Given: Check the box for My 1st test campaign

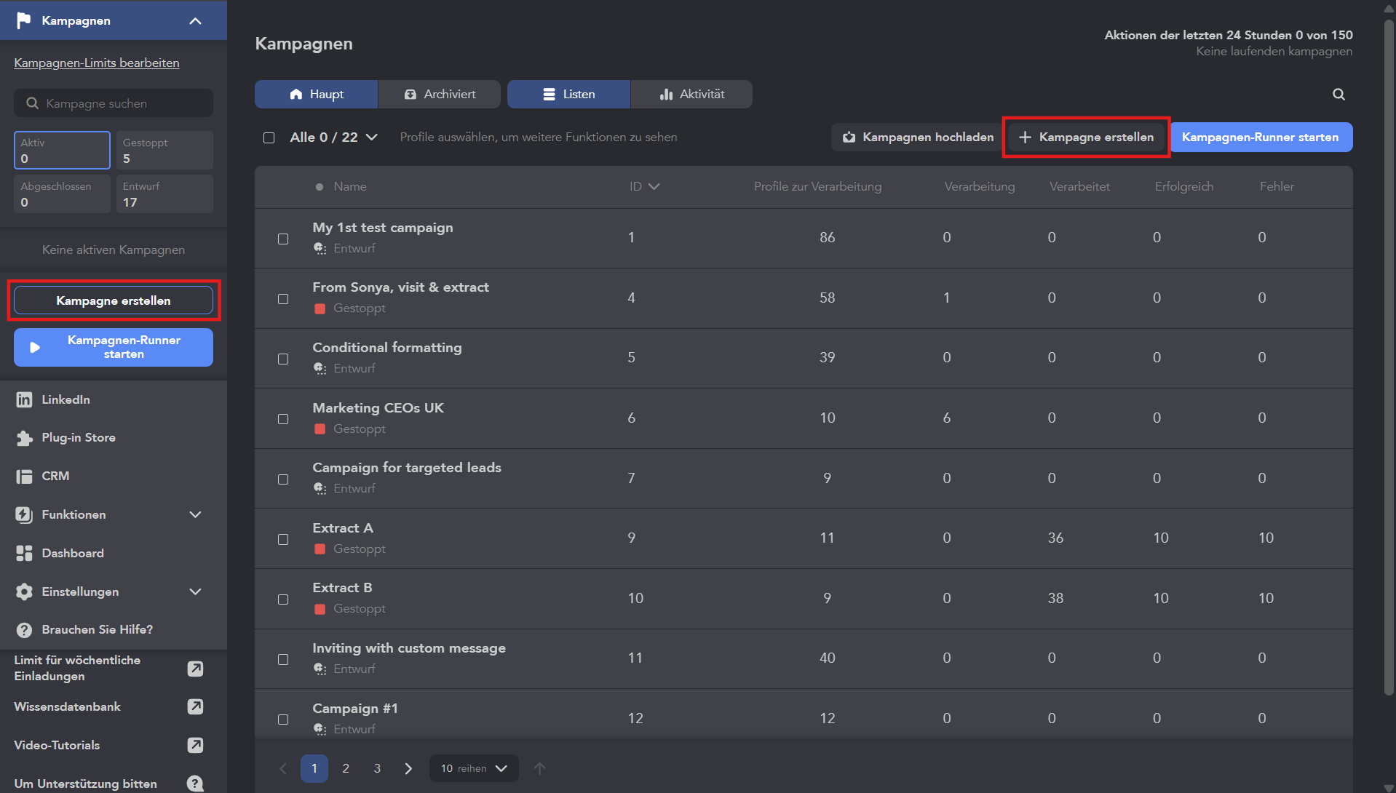Looking at the screenshot, I should [283, 239].
